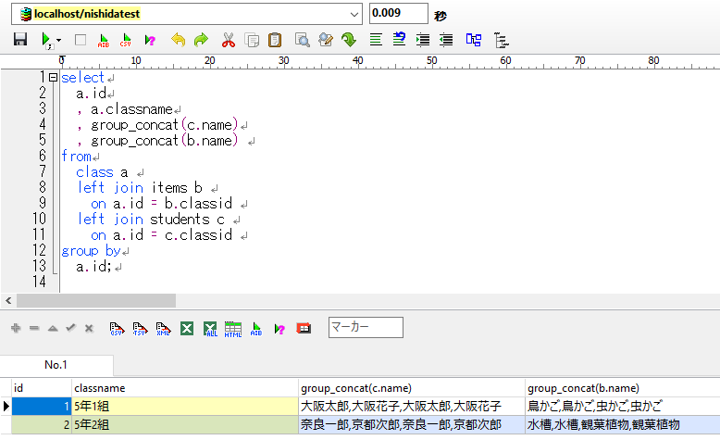The width and height of the screenshot is (720, 440).
Task: Click the 'left join students c' line
Action: pos(151,220)
